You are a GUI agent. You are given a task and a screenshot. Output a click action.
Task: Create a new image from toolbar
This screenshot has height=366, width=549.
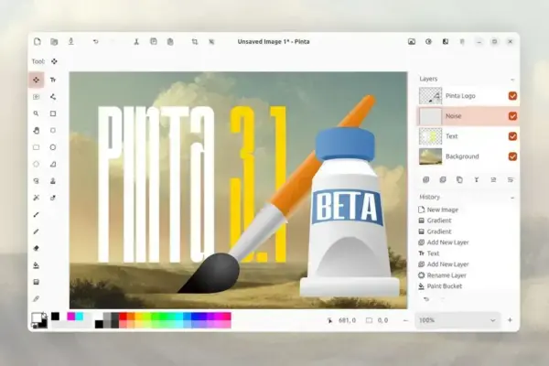click(x=38, y=42)
